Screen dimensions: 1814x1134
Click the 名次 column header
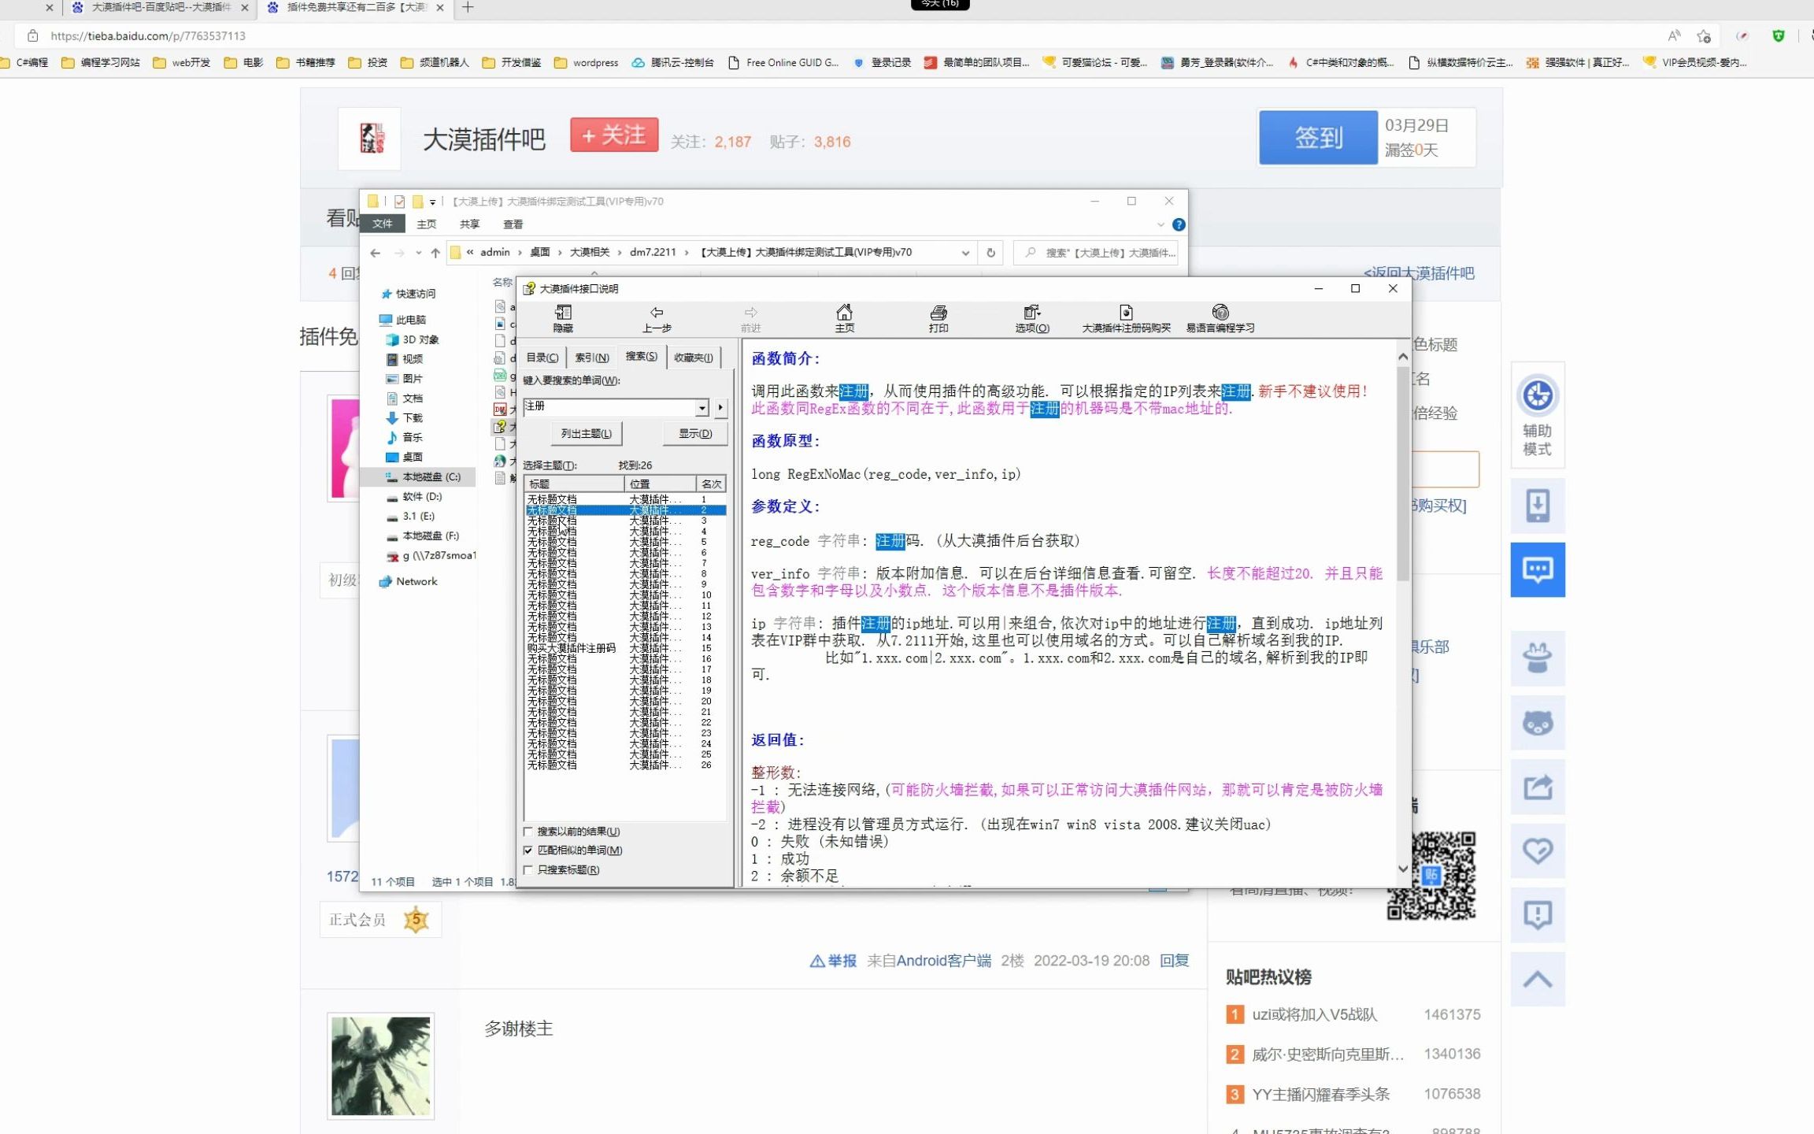click(711, 484)
